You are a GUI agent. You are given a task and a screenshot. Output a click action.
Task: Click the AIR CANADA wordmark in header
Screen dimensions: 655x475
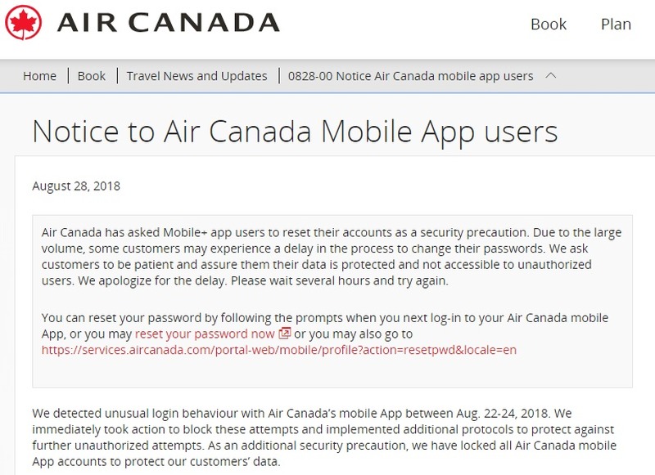point(169,23)
